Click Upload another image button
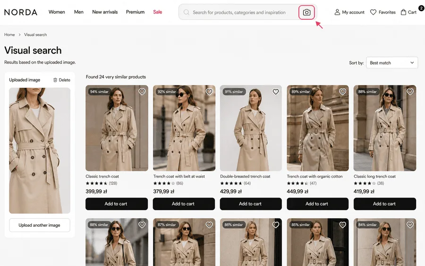This screenshot has height=266, width=425. coord(40,225)
